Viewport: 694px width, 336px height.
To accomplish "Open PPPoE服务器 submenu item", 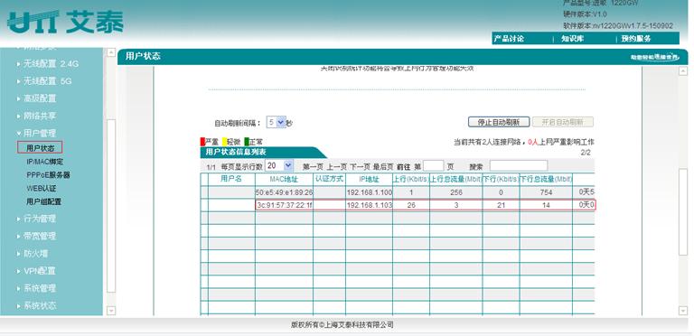I will pyautogui.click(x=48, y=175).
